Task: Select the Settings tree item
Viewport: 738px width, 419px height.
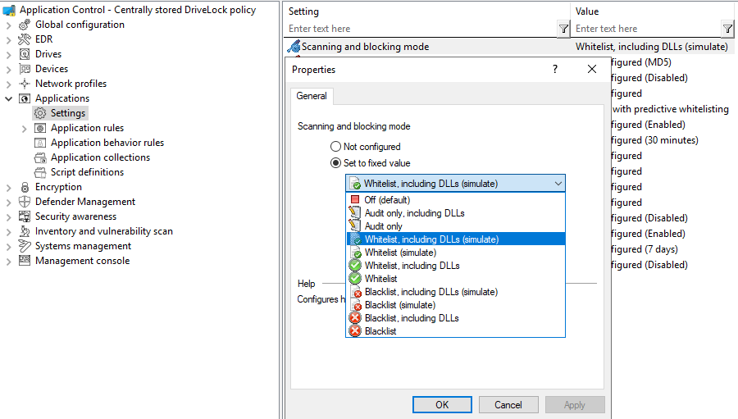Action: pyautogui.click(x=68, y=113)
